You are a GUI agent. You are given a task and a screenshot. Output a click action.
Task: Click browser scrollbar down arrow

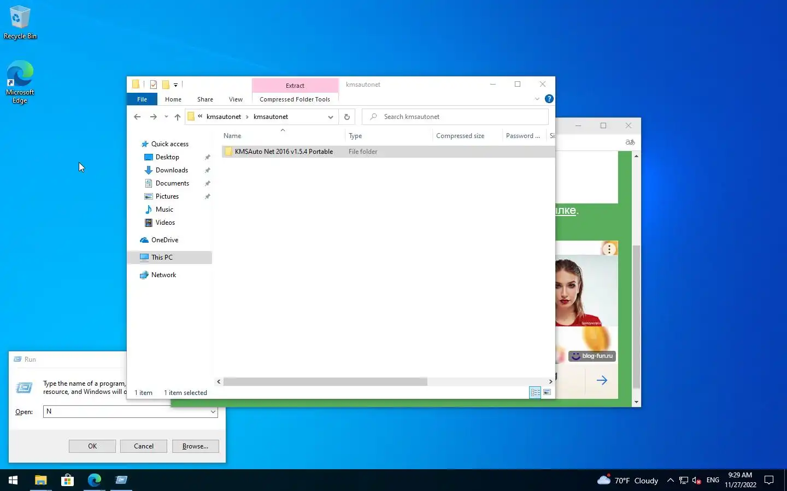(x=636, y=403)
